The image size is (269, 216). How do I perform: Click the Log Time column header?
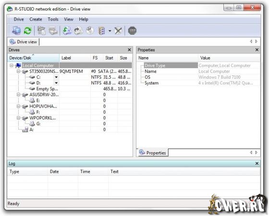[93, 172]
